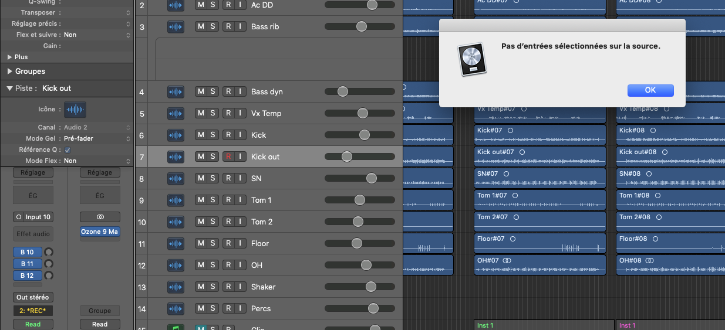Select the Floor#08 audio region
This screenshot has width=725, height=330.
670,243
